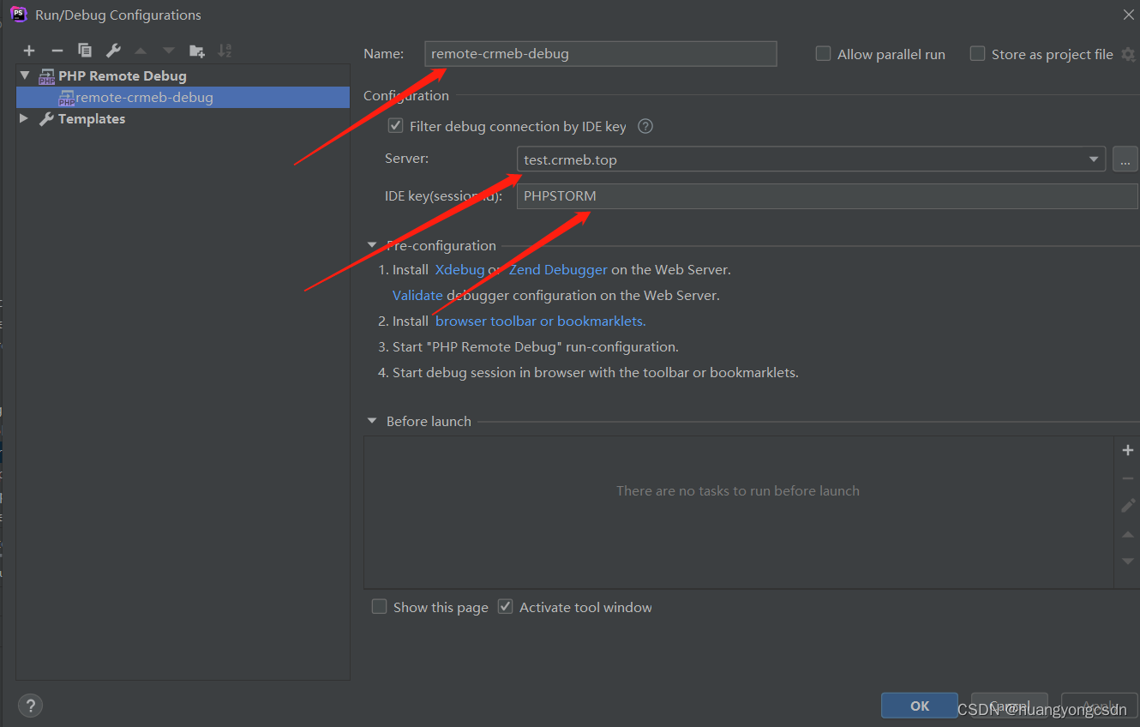This screenshot has width=1140, height=727.
Task: Enable Show this page checkbox
Action: coord(379,606)
